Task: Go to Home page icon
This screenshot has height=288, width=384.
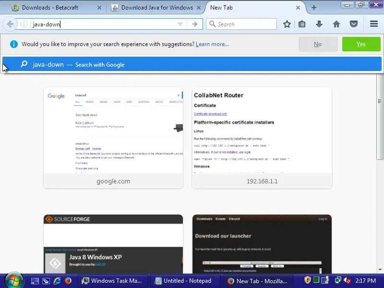Action: [336, 24]
